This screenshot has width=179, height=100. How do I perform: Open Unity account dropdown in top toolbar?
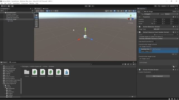[x=4, y=6]
